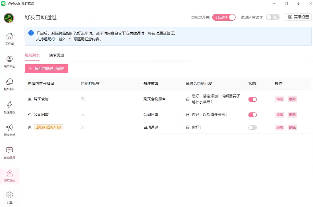Disable the 购买食物 rule status switch
This screenshot has width=313, height=207.
coord(252,99)
